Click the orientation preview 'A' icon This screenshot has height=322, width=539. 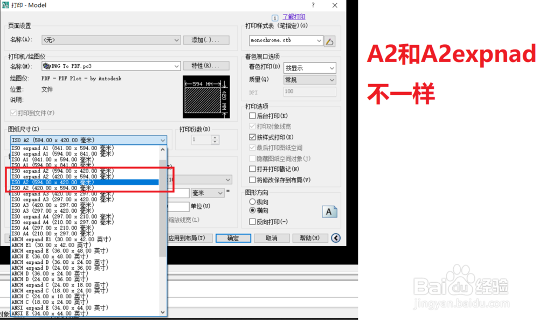click(x=329, y=212)
